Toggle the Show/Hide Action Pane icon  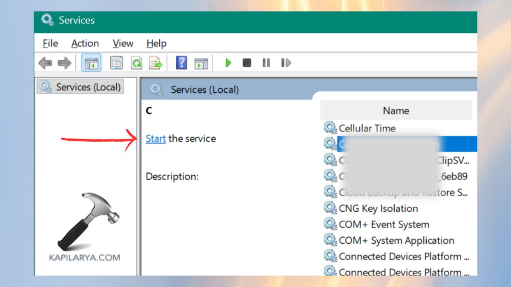[x=201, y=63]
